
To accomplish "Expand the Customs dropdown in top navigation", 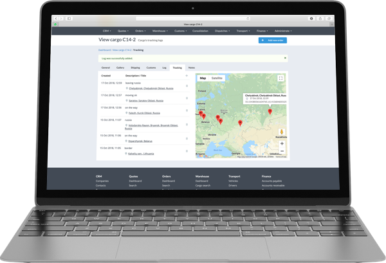I will point(180,31).
